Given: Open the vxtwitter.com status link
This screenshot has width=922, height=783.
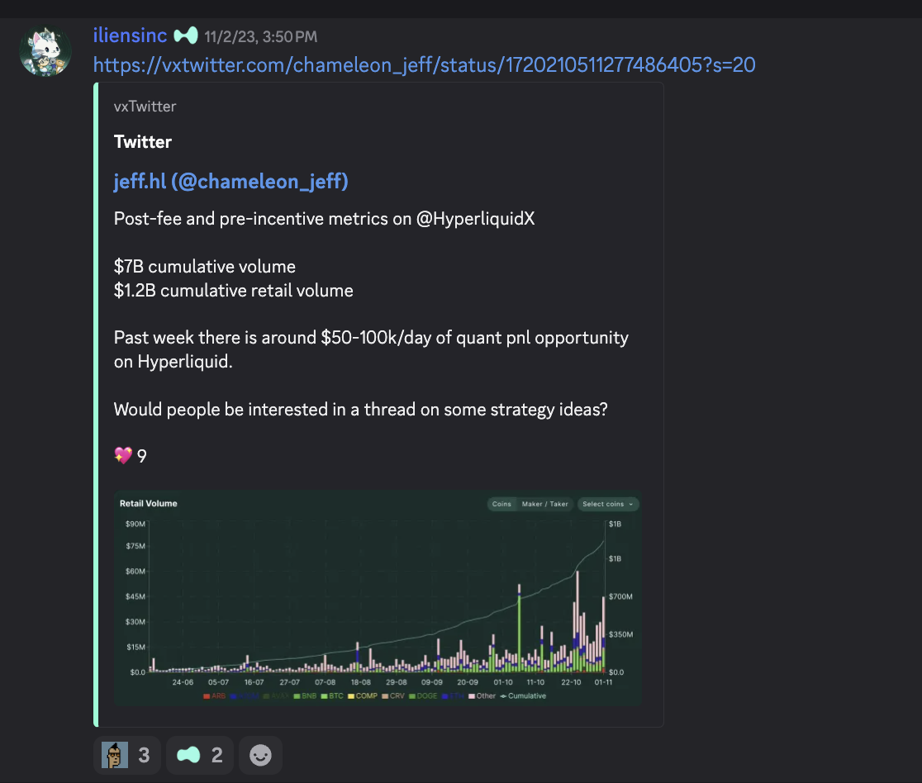Looking at the screenshot, I should coord(424,64).
